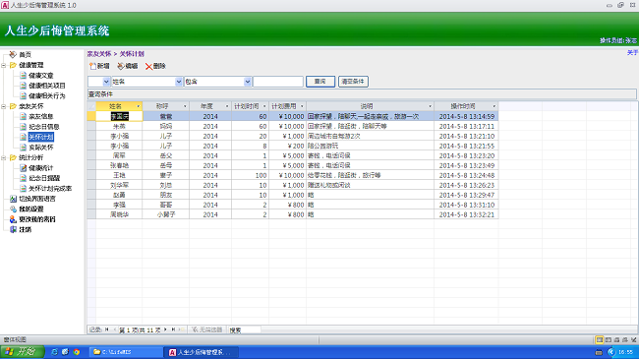Image resolution: width=639 pixels, height=359 pixels.
Task: Click cell 2014-5-8 13:26:23
Action: point(466,185)
